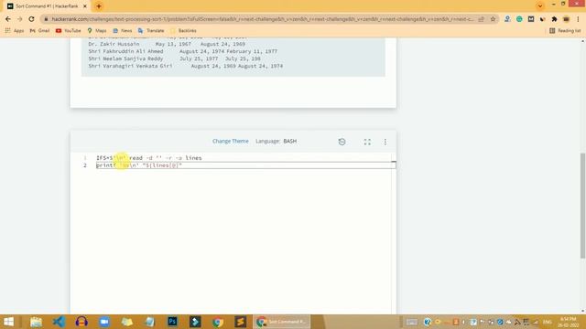Image resolution: width=586 pixels, height=329 pixels.
Task: Click the vertical page scrollbar
Action: (582, 205)
